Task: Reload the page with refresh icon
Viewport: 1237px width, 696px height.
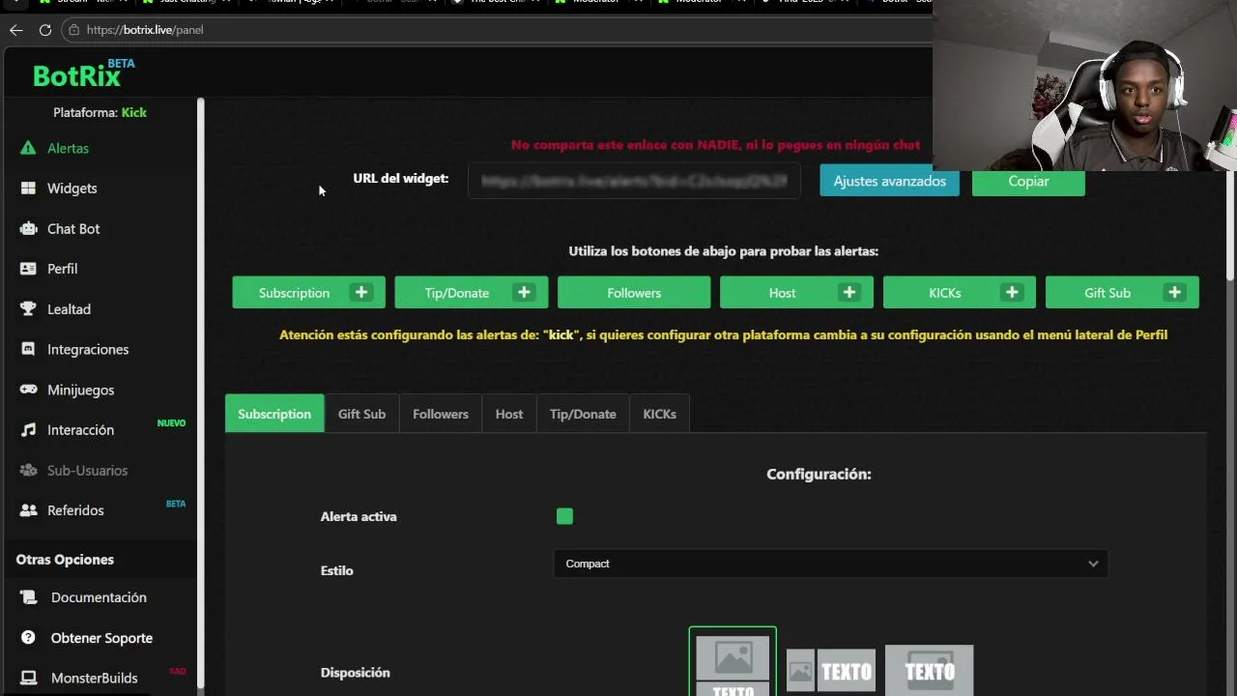Action: click(44, 30)
